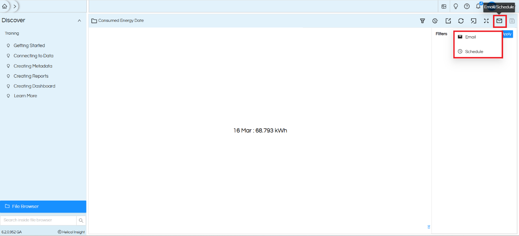Open the Getting Started guide

[29, 46]
